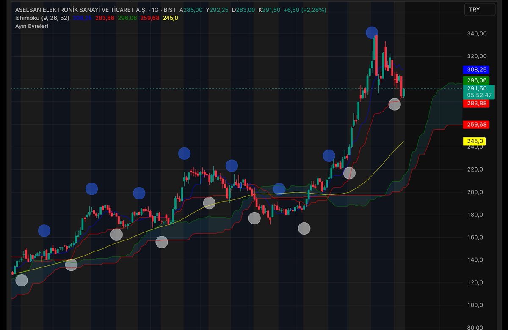Click the 120,0 price scale value
The height and width of the screenshot is (330, 508).
click(475, 283)
